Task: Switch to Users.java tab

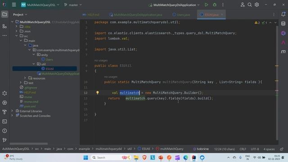Action: pyautogui.click(x=181, y=15)
